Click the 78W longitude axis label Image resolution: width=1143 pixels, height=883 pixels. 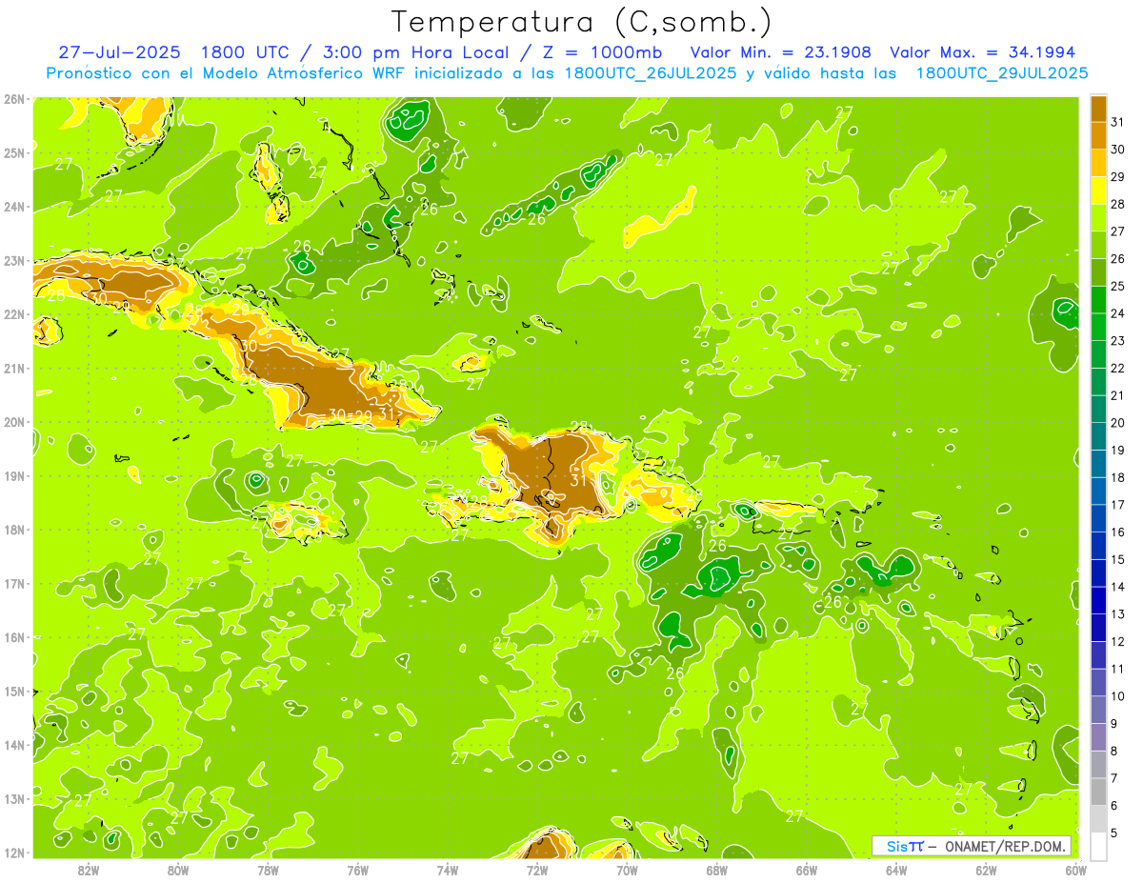[268, 870]
